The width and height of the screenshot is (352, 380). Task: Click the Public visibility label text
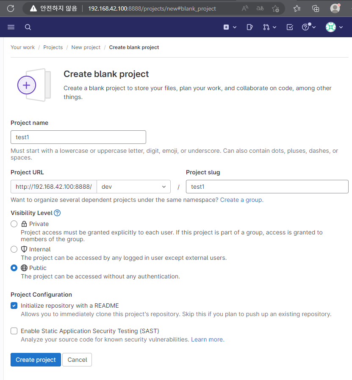click(x=38, y=268)
